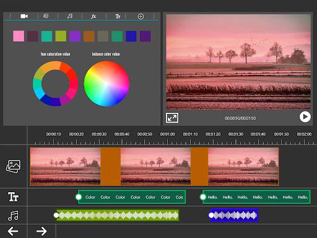
Task: Select the first video clip thumbnail
Action: [65, 166]
